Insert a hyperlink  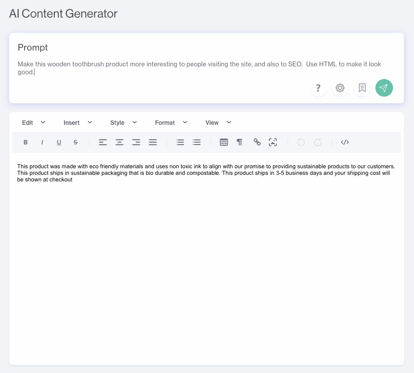click(x=257, y=142)
